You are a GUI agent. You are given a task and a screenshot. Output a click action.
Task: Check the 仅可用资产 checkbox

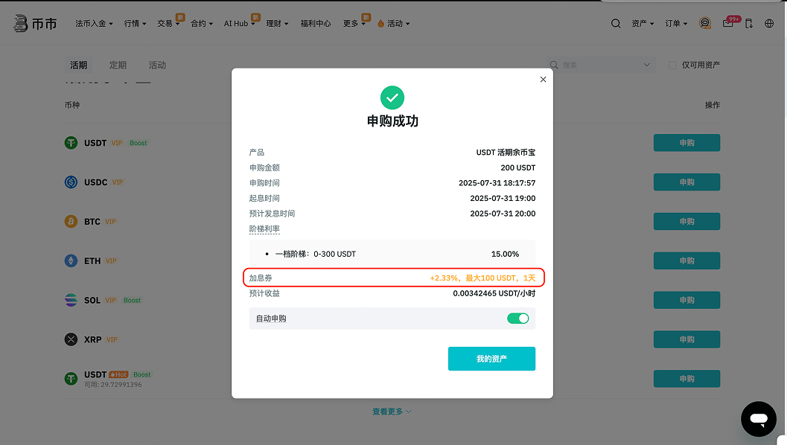coord(672,65)
